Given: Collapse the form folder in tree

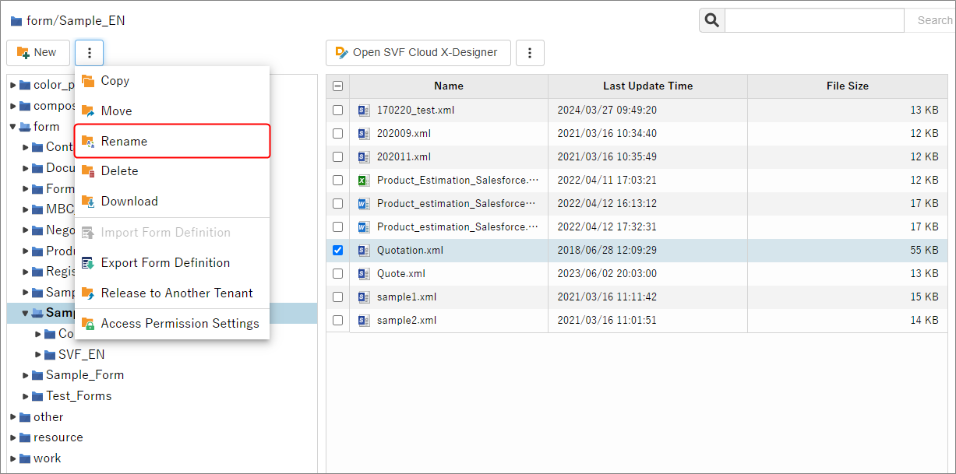Looking at the screenshot, I should click(x=12, y=126).
